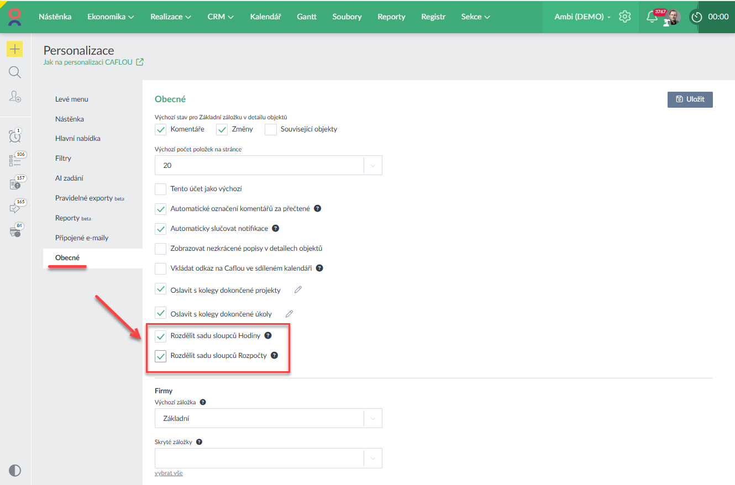The height and width of the screenshot is (485, 735).
Task: Start the timer stopwatch icon
Action: click(x=697, y=17)
